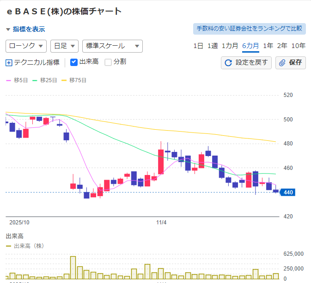The height and width of the screenshot is (283, 311).
Task: Toggle the 出来高 checkbox
Action: point(74,62)
